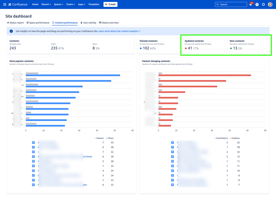Expand the Teams dropdown menu

[x=70, y=4]
